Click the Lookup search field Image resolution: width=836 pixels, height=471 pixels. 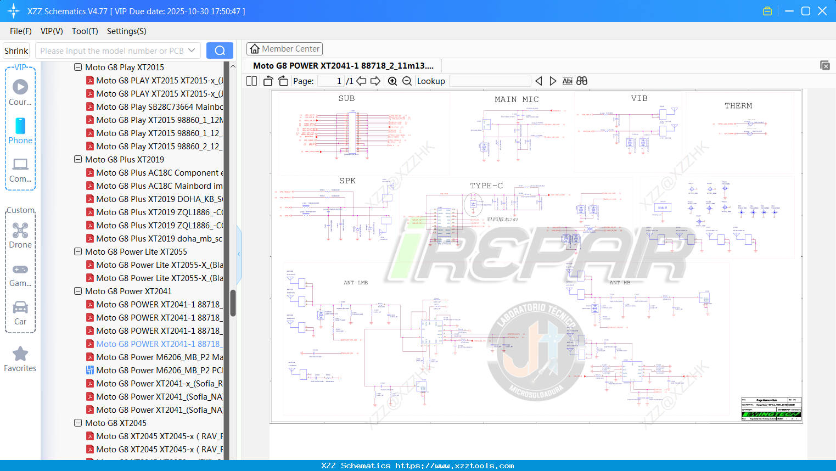point(490,81)
